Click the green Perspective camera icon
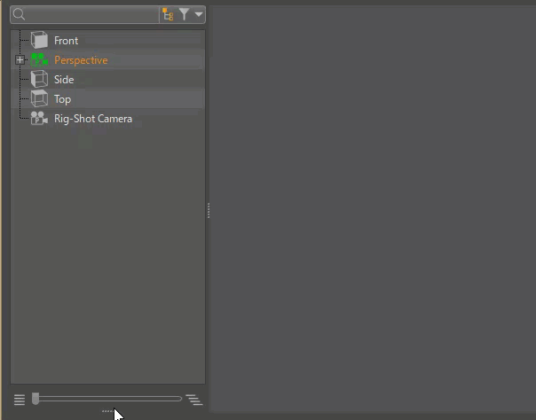536x420 pixels. pyautogui.click(x=39, y=59)
